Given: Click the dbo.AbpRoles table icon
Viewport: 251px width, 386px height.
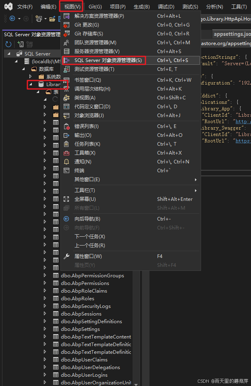Looking at the screenshot, I should pyautogui.click(x=56, y=299).
